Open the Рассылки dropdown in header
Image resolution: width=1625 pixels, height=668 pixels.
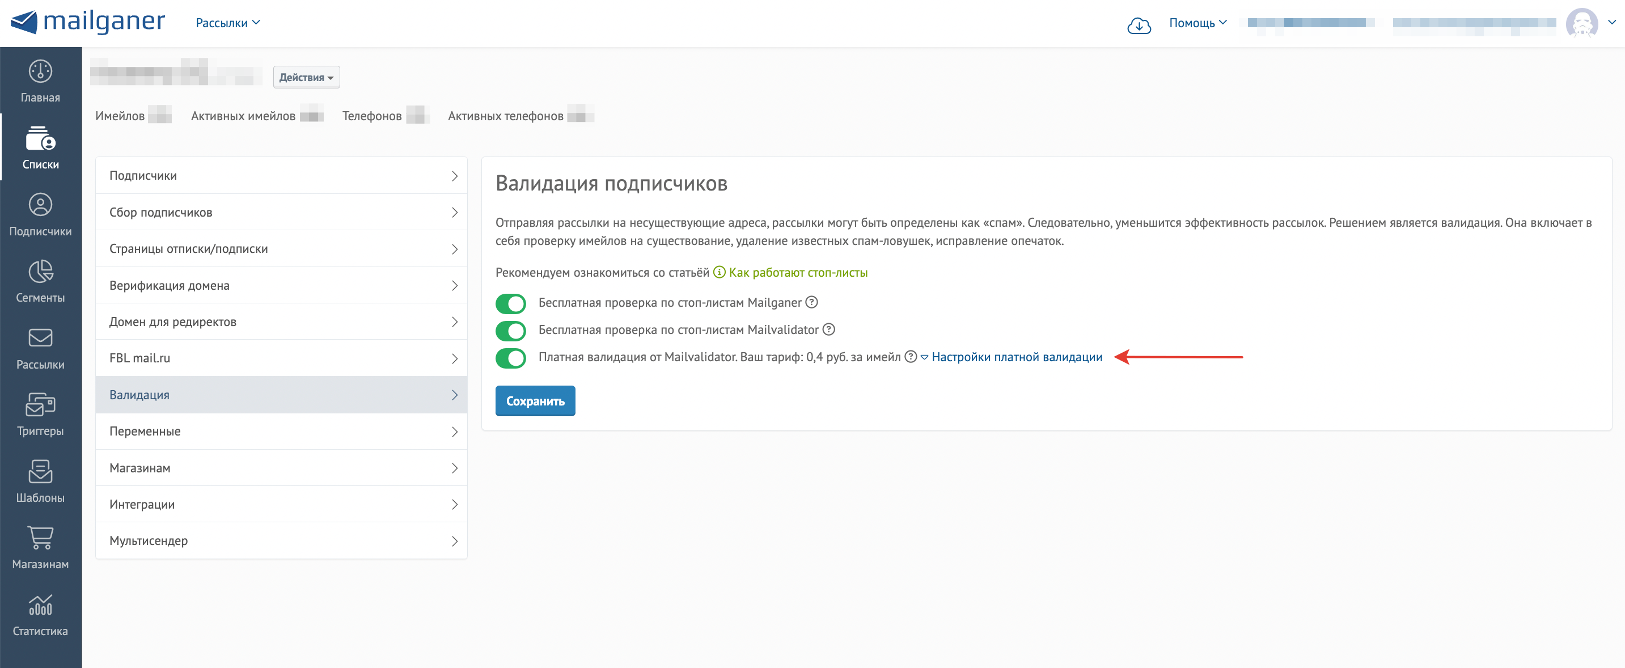(x=227, y=22)
